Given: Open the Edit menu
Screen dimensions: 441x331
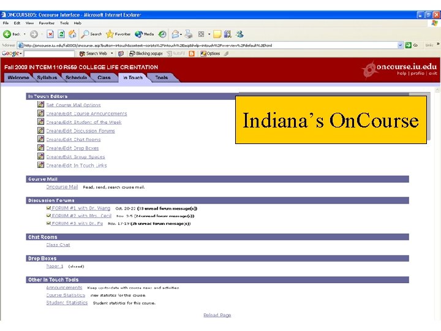Looking at the screenshot, I should point(17,23).
